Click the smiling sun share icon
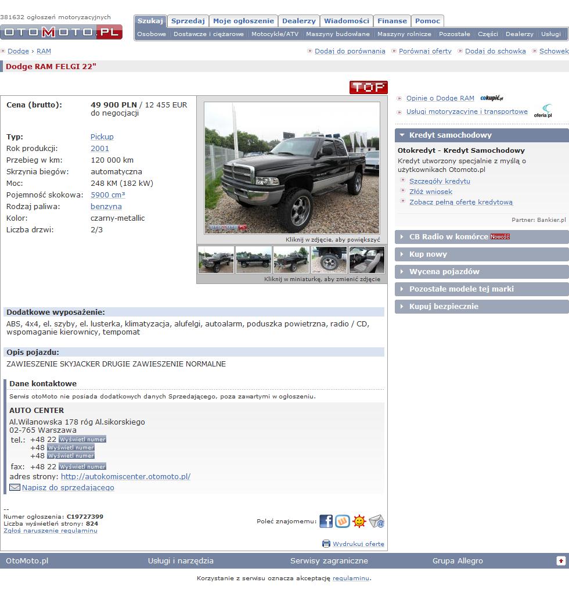The height and width of the screenshot is (593, 569). tap(359, 521)
